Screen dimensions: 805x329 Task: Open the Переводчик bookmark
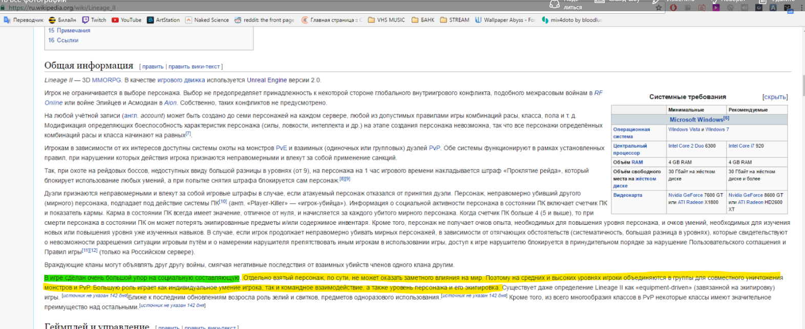[24, 20]
